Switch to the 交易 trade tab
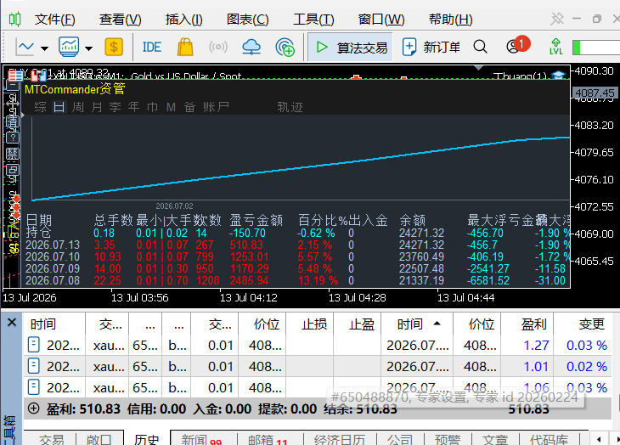Image resolution: width=620 pixels, height=445 pixels. click(x=52, y=439)
